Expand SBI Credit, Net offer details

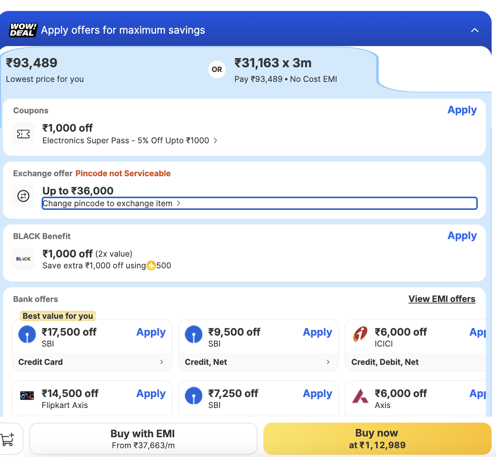pyautogui.click(x=328, y=362)
